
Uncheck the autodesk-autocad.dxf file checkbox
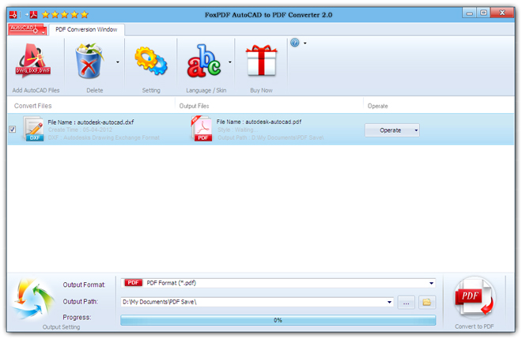click(x=13, y=130)
